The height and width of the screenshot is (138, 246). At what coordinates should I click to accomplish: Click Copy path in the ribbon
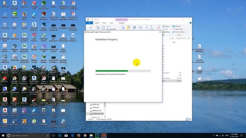coord(111,29)
